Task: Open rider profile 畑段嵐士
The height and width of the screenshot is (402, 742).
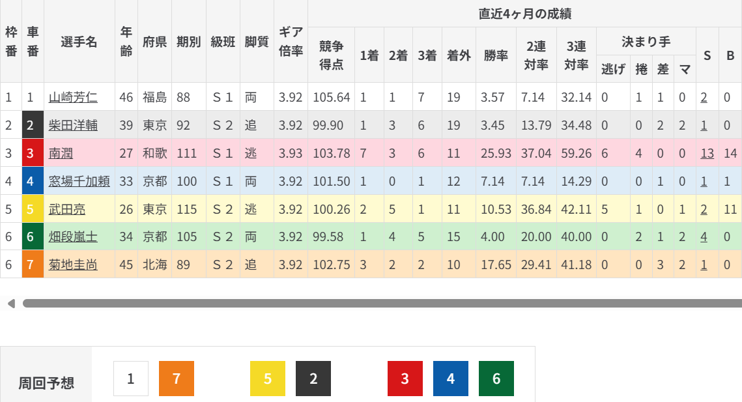Action: click(x=73, y=237)
